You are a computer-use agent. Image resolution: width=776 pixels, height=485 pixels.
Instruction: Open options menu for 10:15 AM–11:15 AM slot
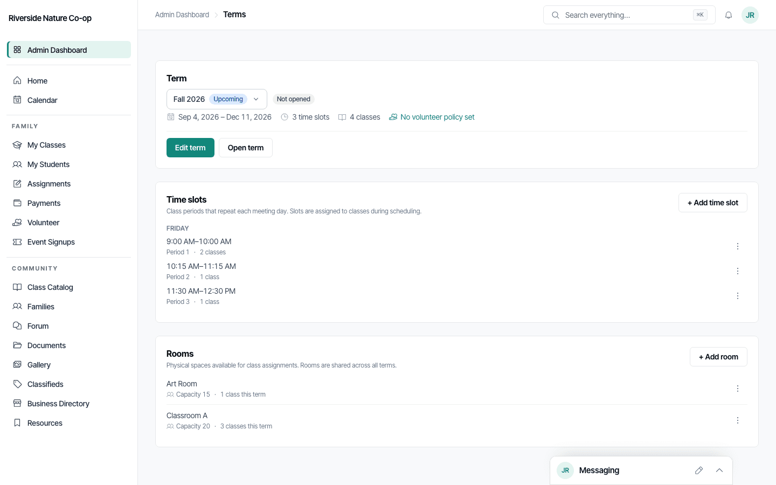738,271
